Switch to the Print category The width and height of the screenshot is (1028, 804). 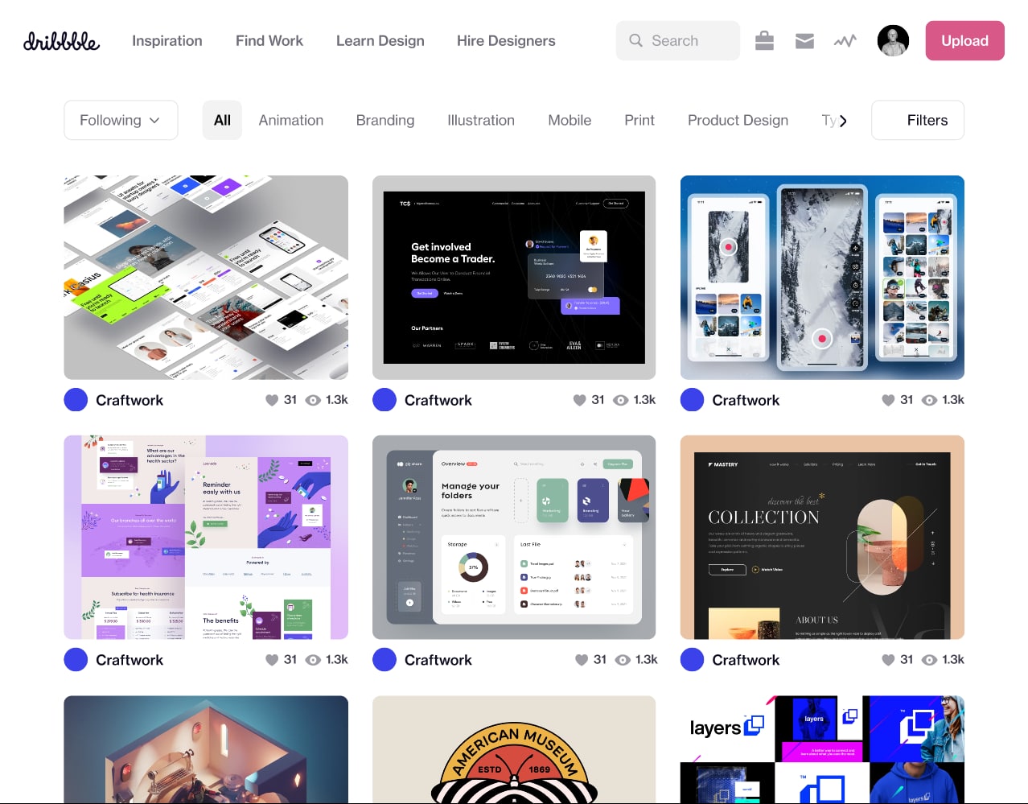639,120
